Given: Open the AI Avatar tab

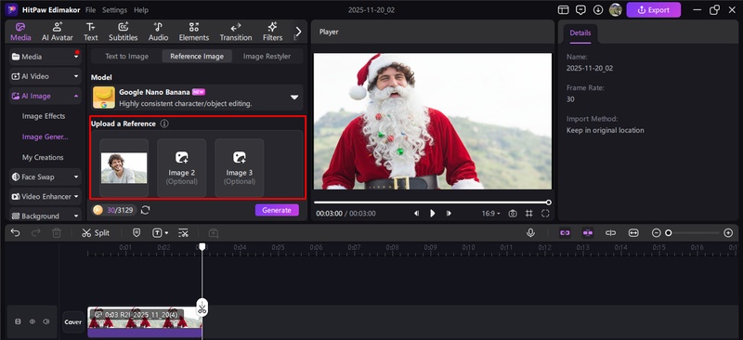Looking at the screenshot, I should coord(58,32).
